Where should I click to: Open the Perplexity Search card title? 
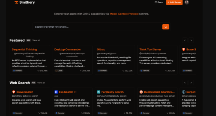pyautogui.click(x=112, y=92)
